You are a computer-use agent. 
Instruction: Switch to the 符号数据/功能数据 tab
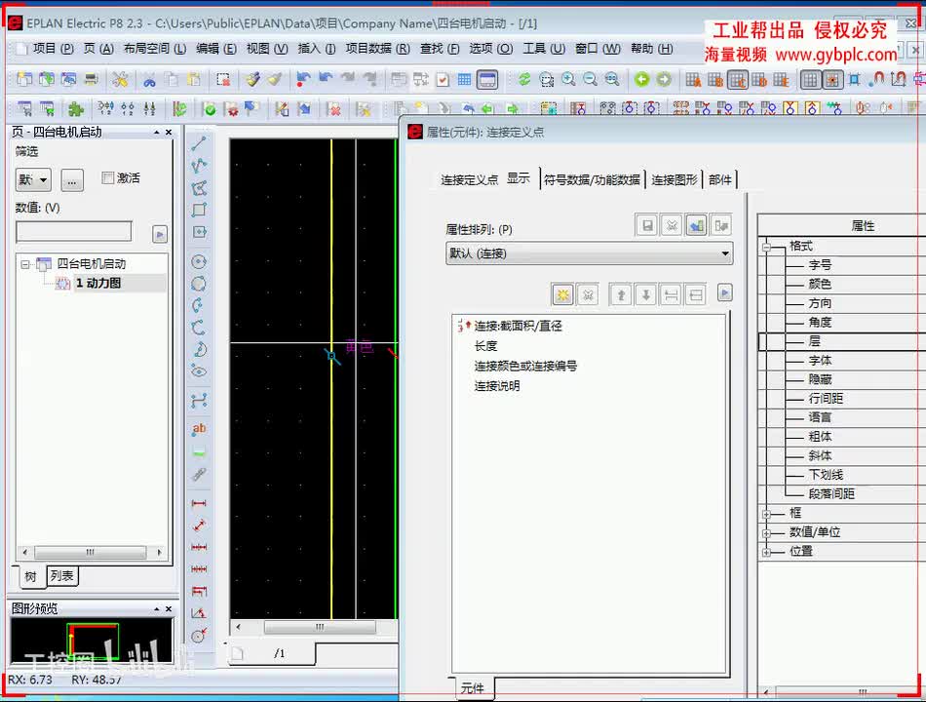coord(592,179)
